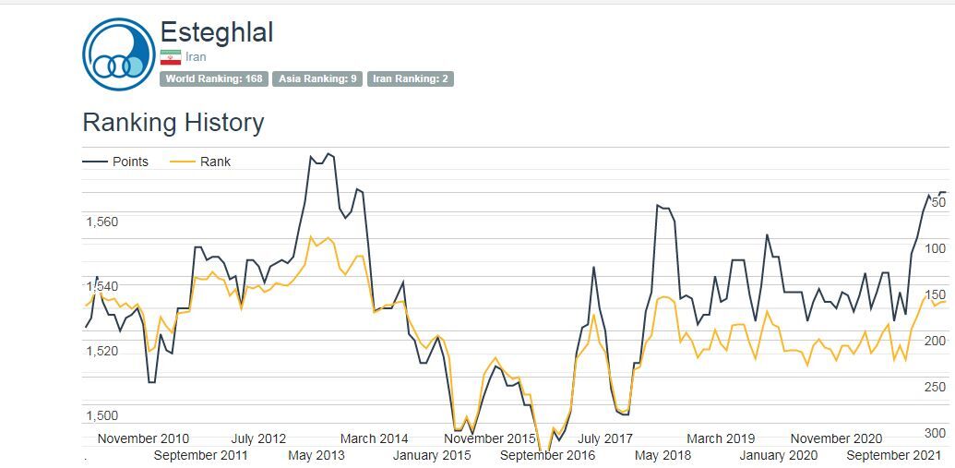The width and height of the screenshot is (955, 468).
Task: Select the September 2021 axis label
Action: (x=893, y=455)
